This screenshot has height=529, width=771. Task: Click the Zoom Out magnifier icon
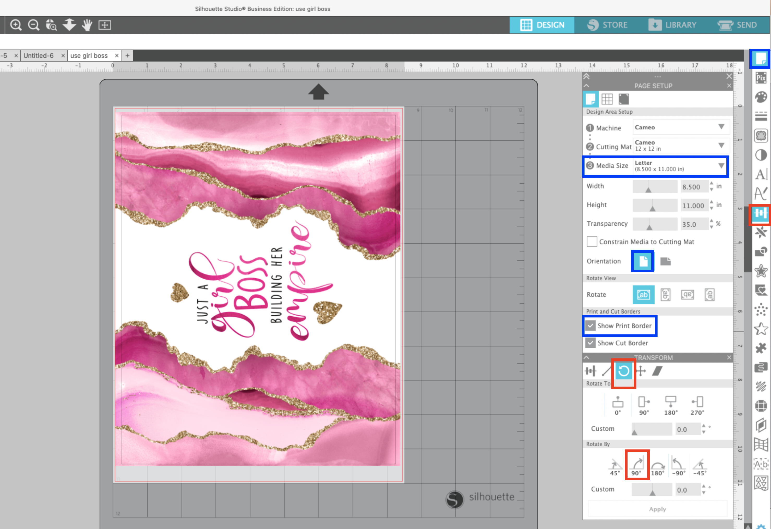coord(33,25)
